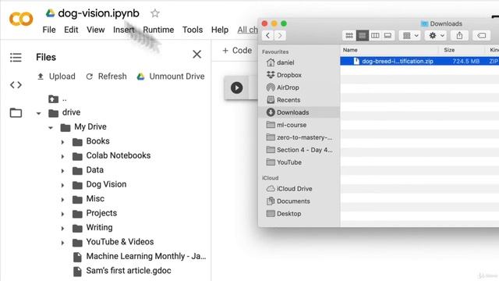The width and height of the screenshot is (499, 281).
Task: Expand the Dog Vision folder
Action: (62, 185)
